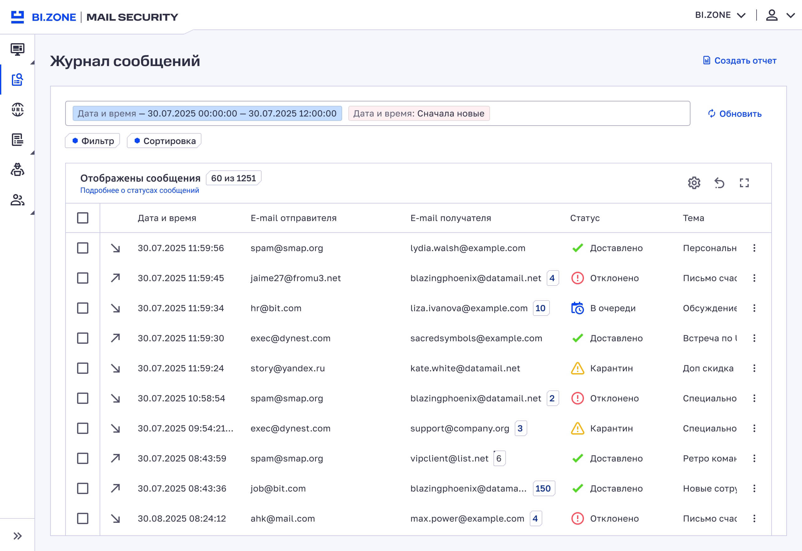Open the users group sidebar icon
Image resolution: width=802 pixels, height=551 pixels.
tap(17, 200)
